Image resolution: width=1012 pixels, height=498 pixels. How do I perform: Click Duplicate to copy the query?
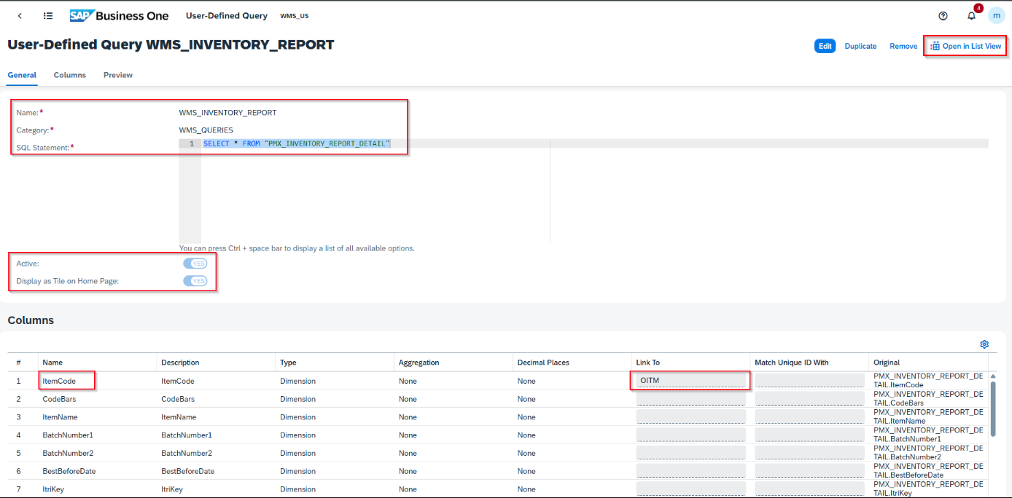(x=860, y=45)
